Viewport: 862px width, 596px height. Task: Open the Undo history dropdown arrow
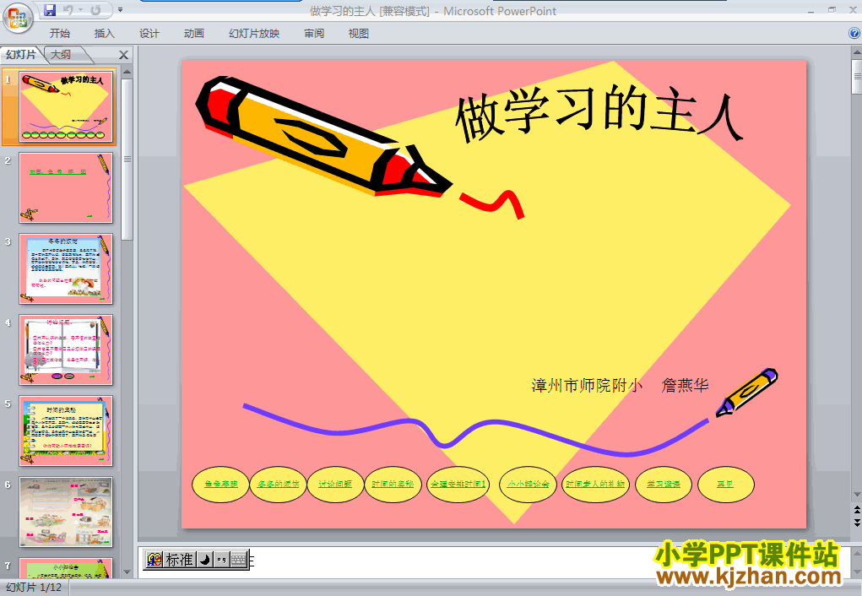coord(80,10)
